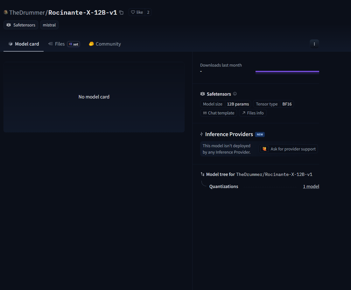Select the Safetensors tag at top
Image resolution: width=351 pixels, height=290 pixels.
pos(21,25)
